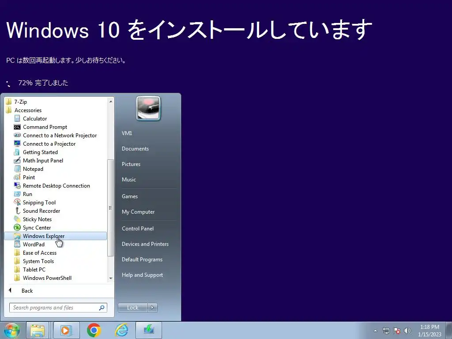
Task: Expand the Tablet PC folder
Action: [34, 269]
